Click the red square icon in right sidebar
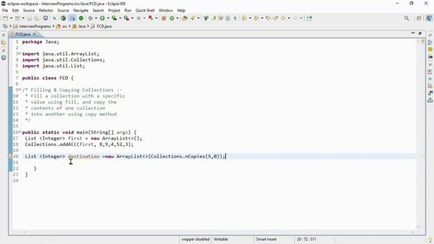The width and height of the screenshot is (434, 244). coord(430,71)
